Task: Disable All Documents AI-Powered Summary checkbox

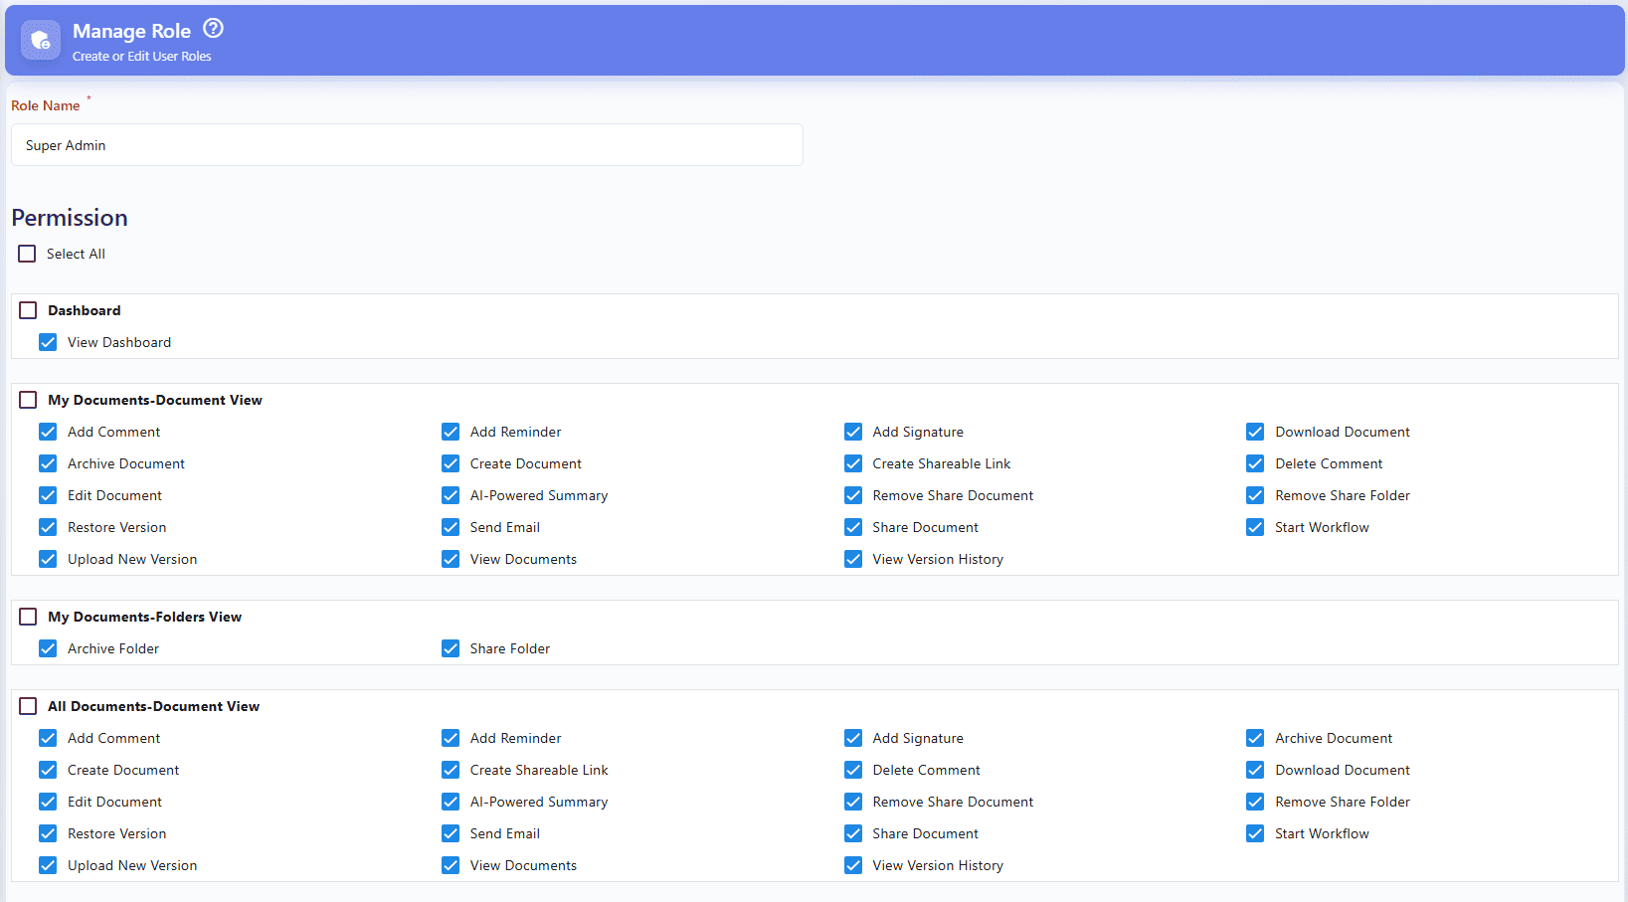Action: (x=451, y=802)
